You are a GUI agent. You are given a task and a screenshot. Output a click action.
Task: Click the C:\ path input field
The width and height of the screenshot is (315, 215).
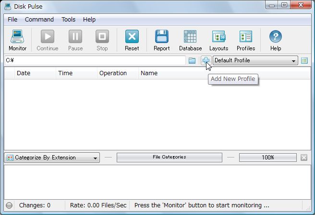(x=95, y=60)
